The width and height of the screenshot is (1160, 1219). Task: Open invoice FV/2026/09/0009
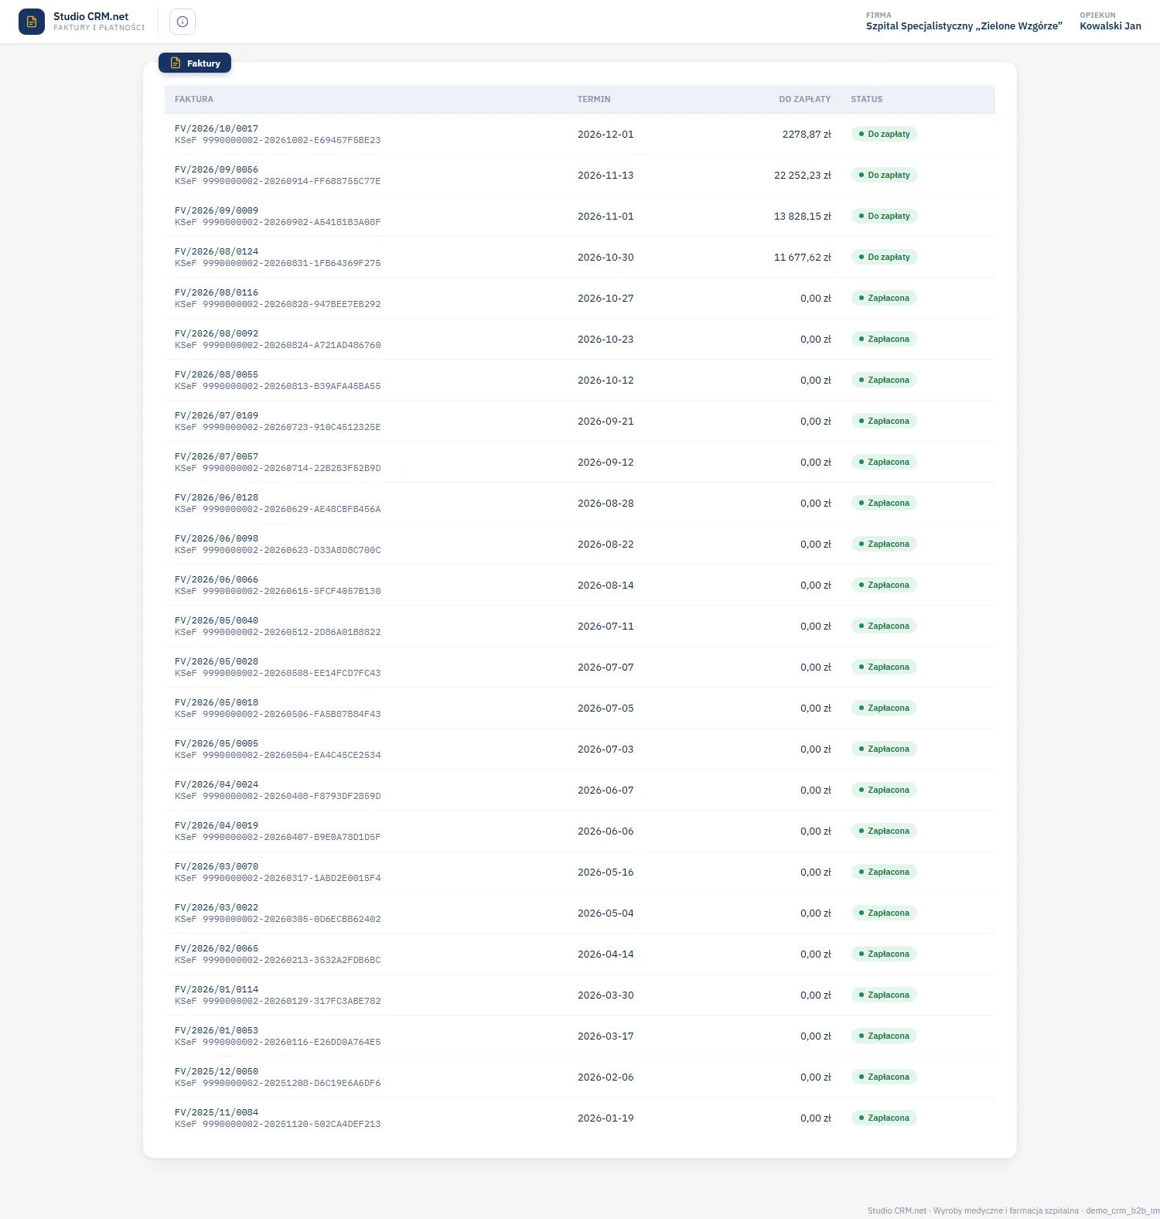pos(217,210)
